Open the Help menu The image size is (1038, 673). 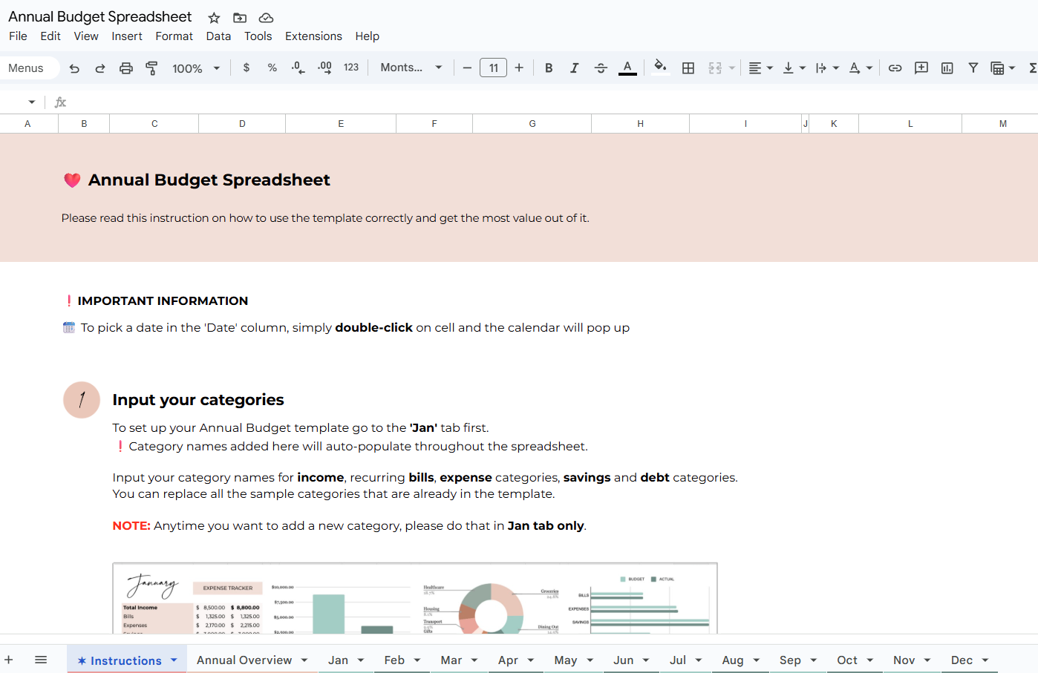[367, 36]
